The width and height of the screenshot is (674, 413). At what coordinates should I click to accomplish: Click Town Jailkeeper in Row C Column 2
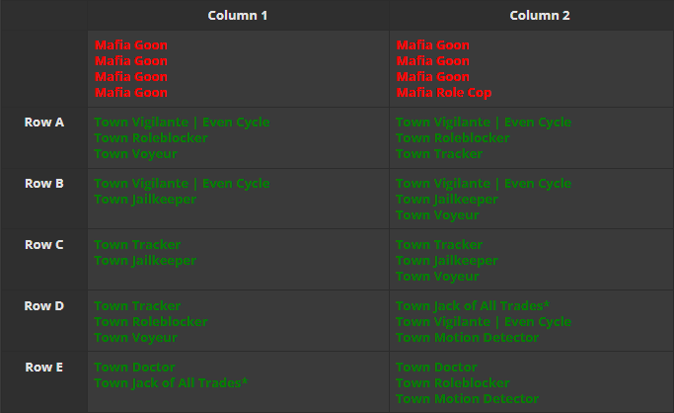point(447,261)
